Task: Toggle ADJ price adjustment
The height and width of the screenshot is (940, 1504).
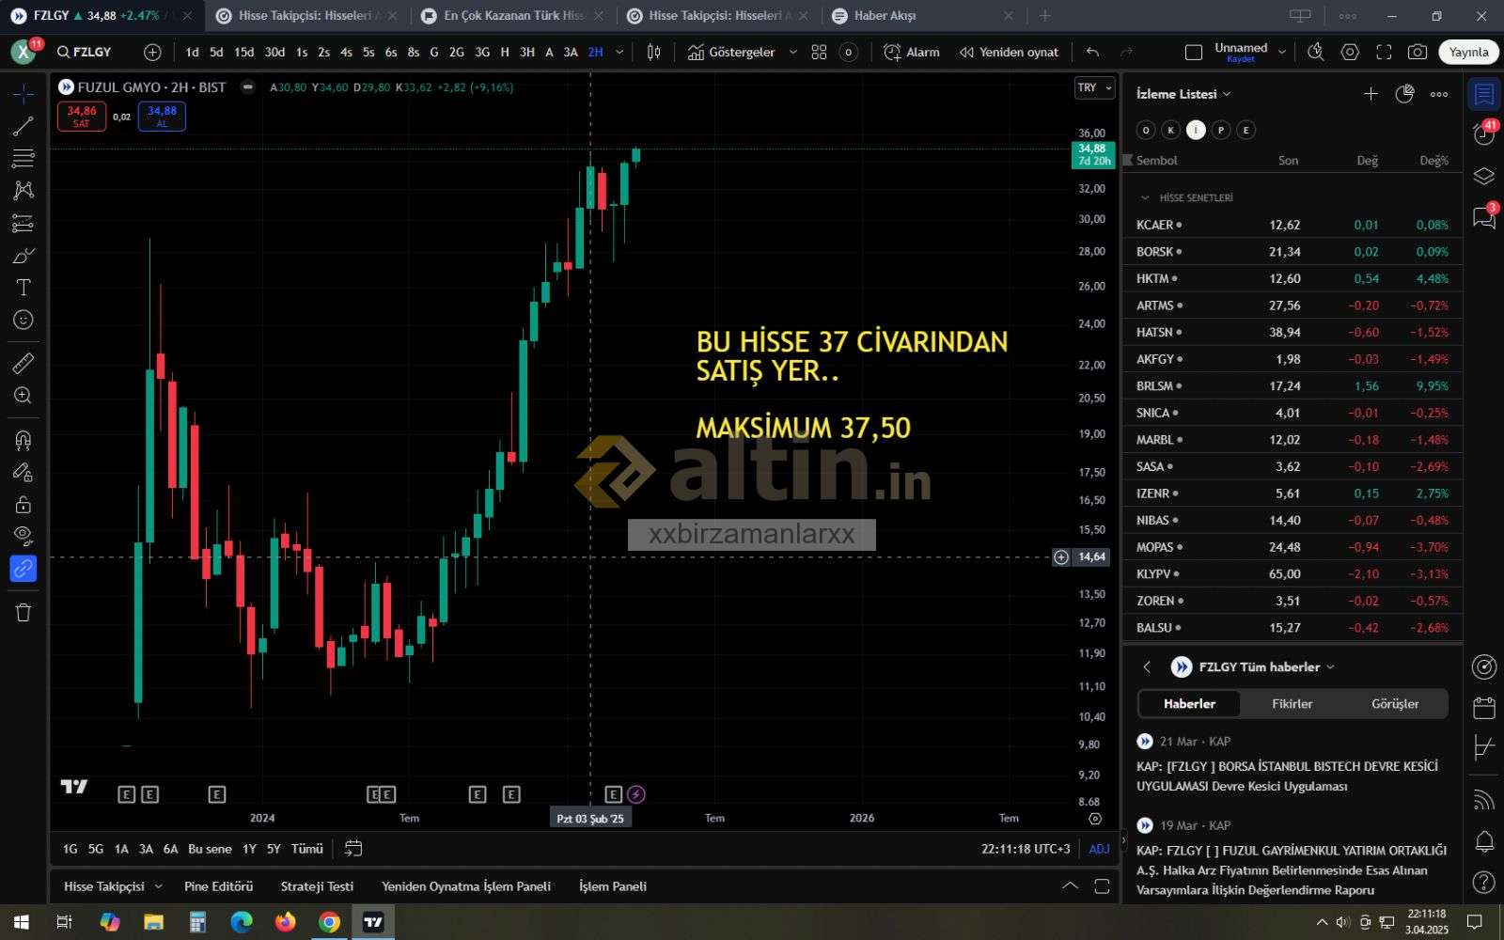Action: pyautogui.click(x=1099, y=849)
